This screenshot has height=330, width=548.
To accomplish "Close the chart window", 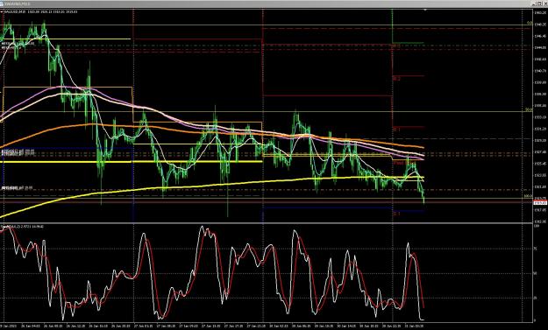I will click(x=544, y=4).
